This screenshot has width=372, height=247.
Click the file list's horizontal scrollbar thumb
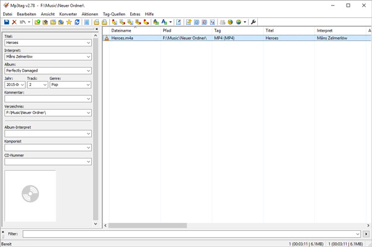[148, 225]
